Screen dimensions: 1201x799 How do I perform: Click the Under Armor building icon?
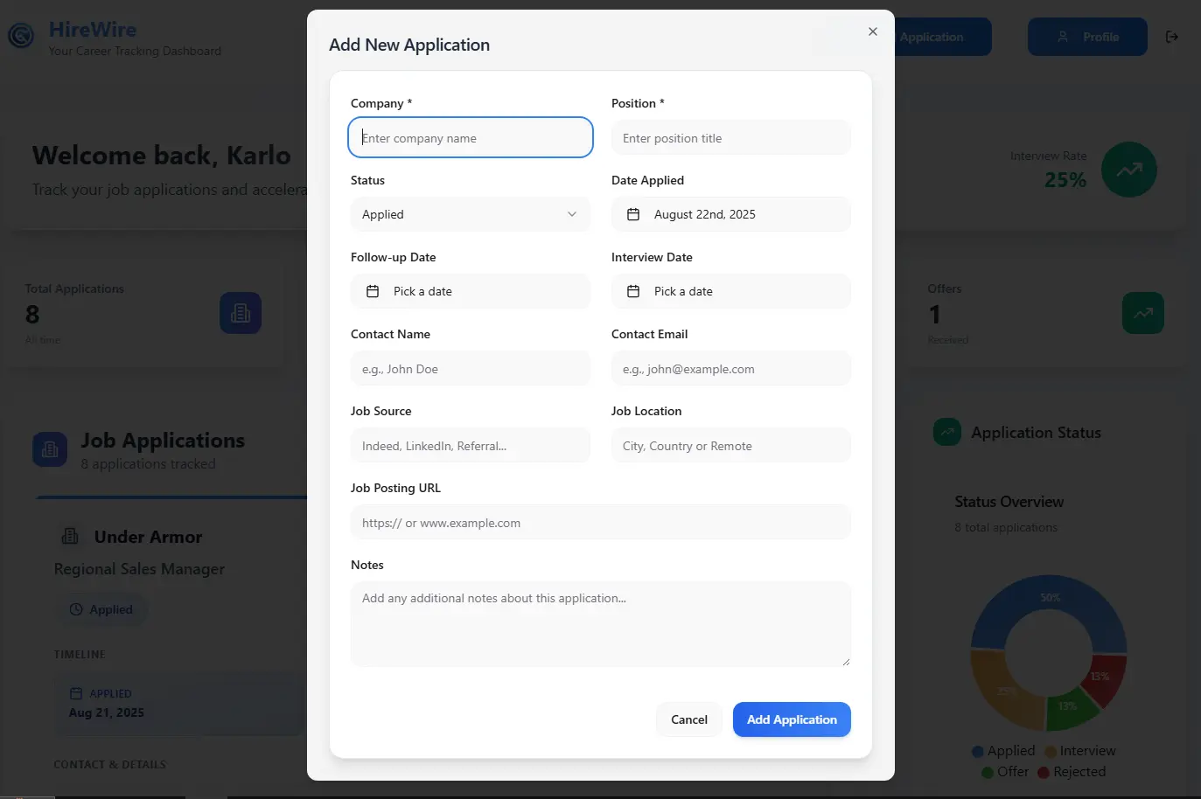click(x=71, y=536)
